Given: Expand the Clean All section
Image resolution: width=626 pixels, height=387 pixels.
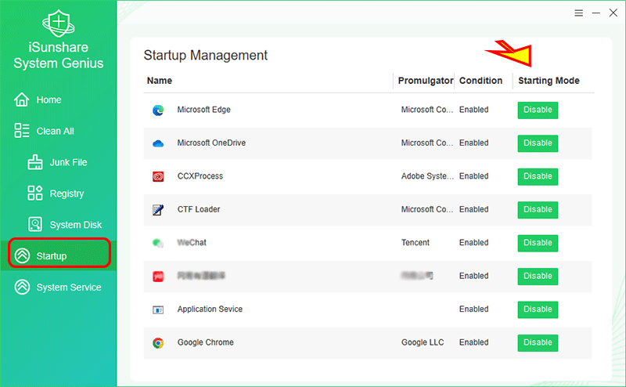Looking at the screenshot, I should (x=55, y=132).
